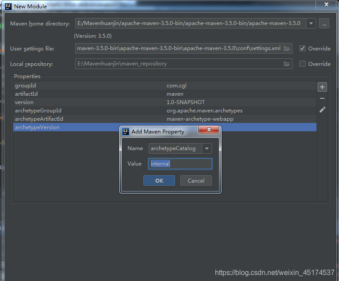
Task: Select the version property row
Action: pyautogui.click(x=165, y=102)
